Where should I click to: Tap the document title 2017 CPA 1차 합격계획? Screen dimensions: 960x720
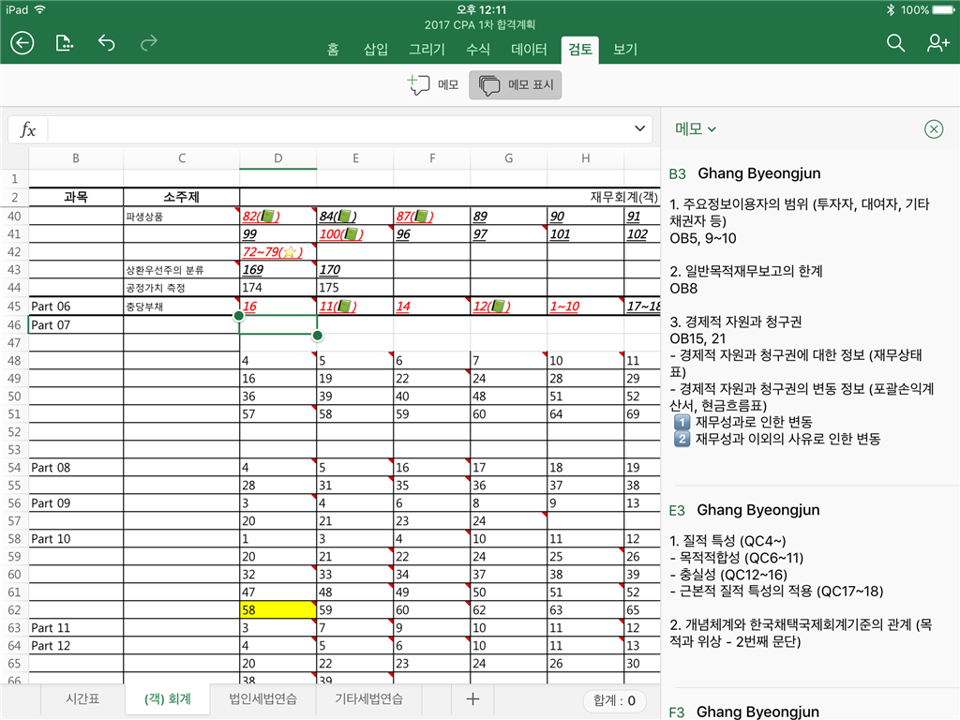pos(480,24)
